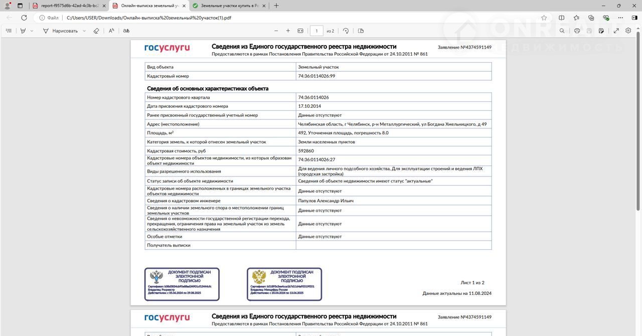This screenshot has width=642, height=336.
Task: Expand the highlighter options dropdown arrow
Action: pyautogui.click(x=32, y=31)
